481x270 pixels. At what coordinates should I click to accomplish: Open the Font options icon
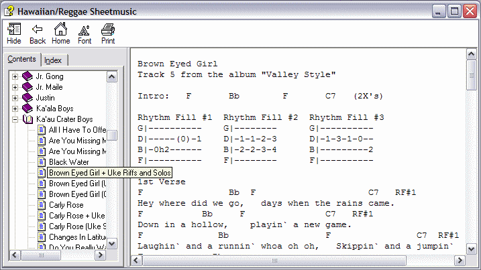pyautogui.click(x=85, y=33)
